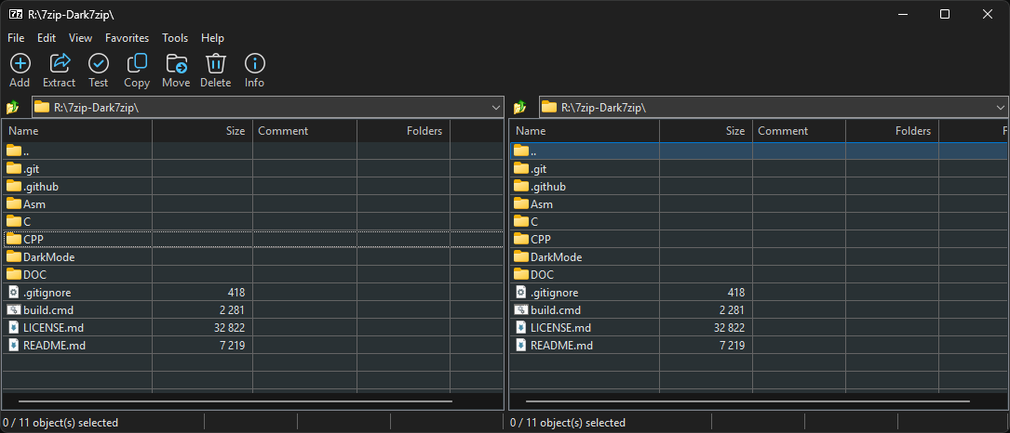The image size is (1010, 433).
Task: Click size 7 219 in right panel
Action: 732,345
